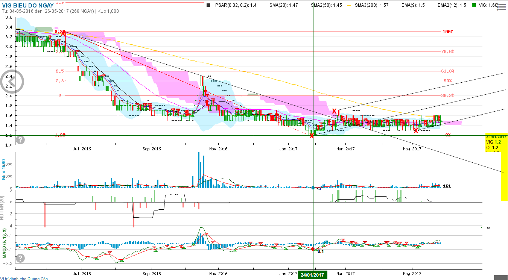This screenshot has width=508, height=280.
Task: Click the -0.3 MACD axis label
Action: (8, 264)
